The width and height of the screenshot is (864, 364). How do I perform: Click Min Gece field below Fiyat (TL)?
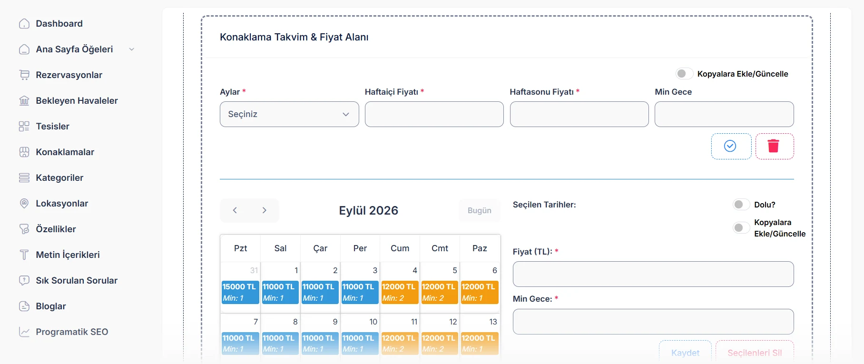[653, 322]
